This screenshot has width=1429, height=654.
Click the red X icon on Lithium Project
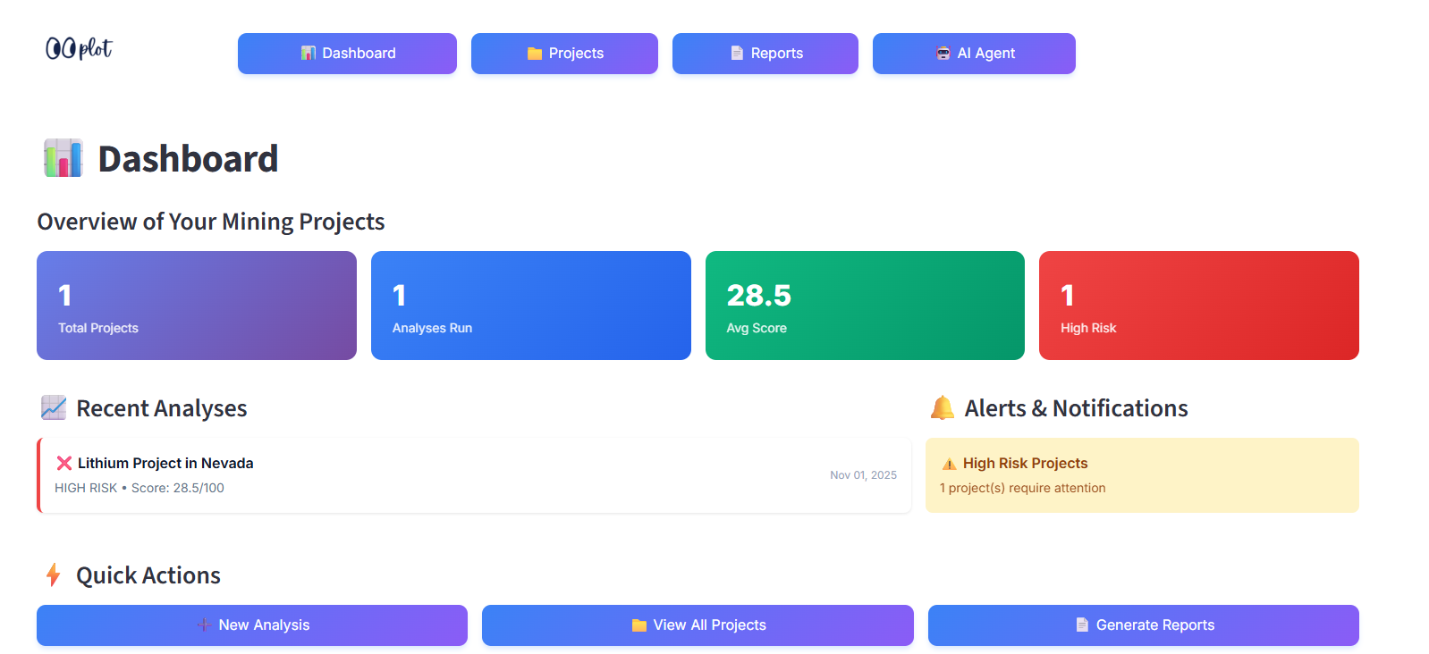(x=64, y=463)
